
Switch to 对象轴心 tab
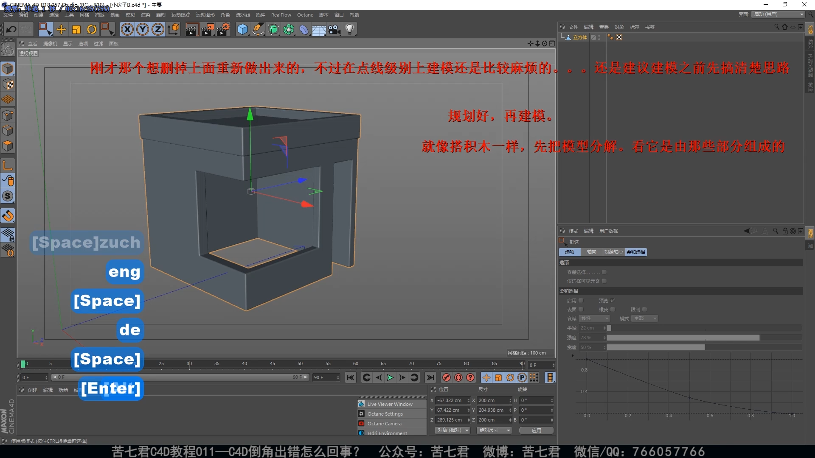613,252
